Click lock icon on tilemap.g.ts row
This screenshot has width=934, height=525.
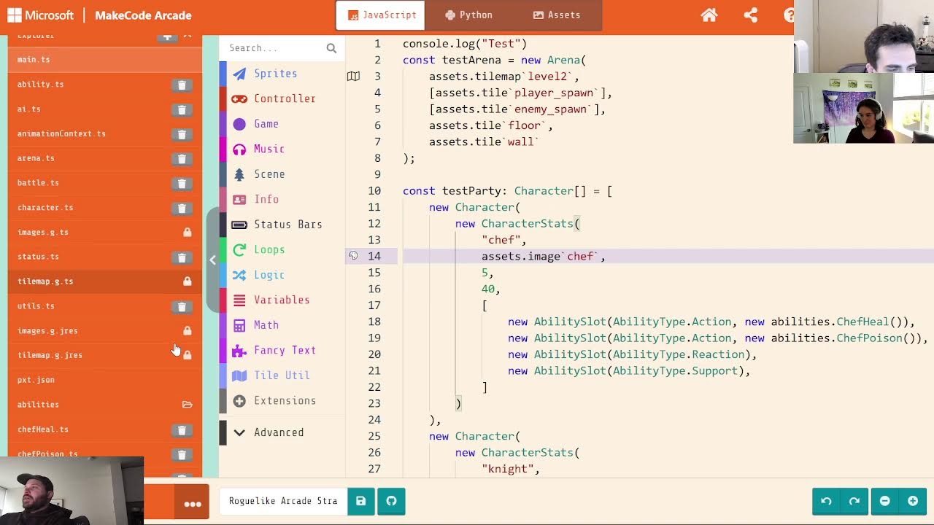(188, 281)
